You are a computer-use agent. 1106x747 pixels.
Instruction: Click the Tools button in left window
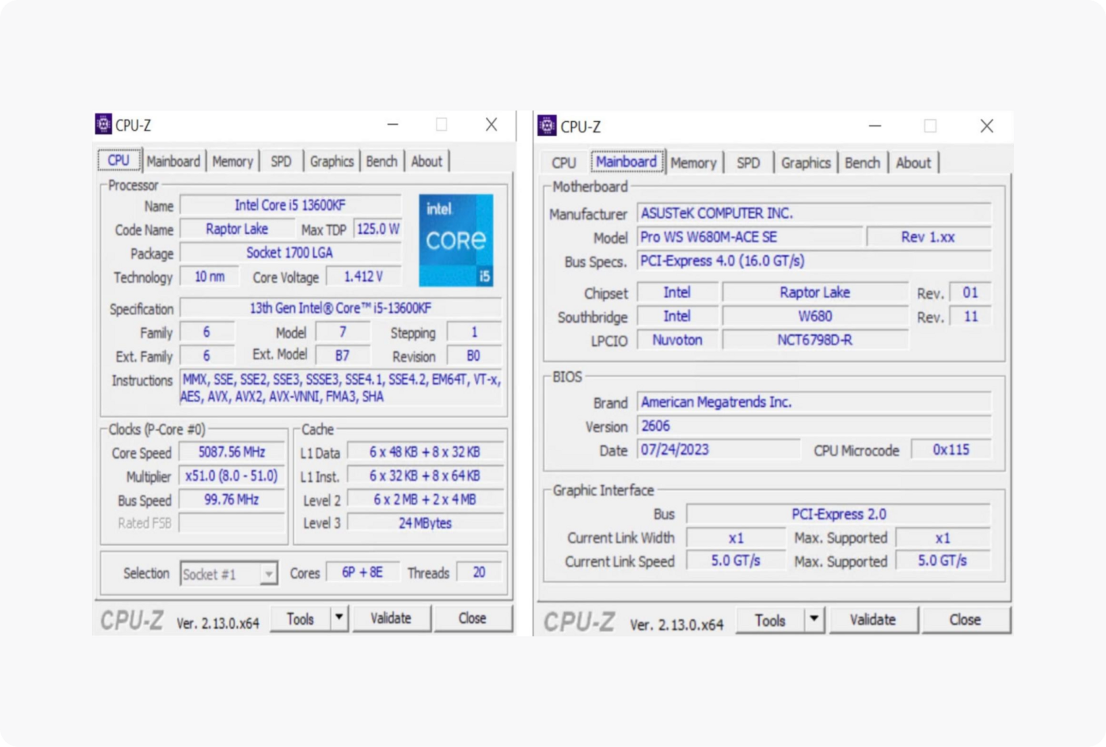point(300,619)
